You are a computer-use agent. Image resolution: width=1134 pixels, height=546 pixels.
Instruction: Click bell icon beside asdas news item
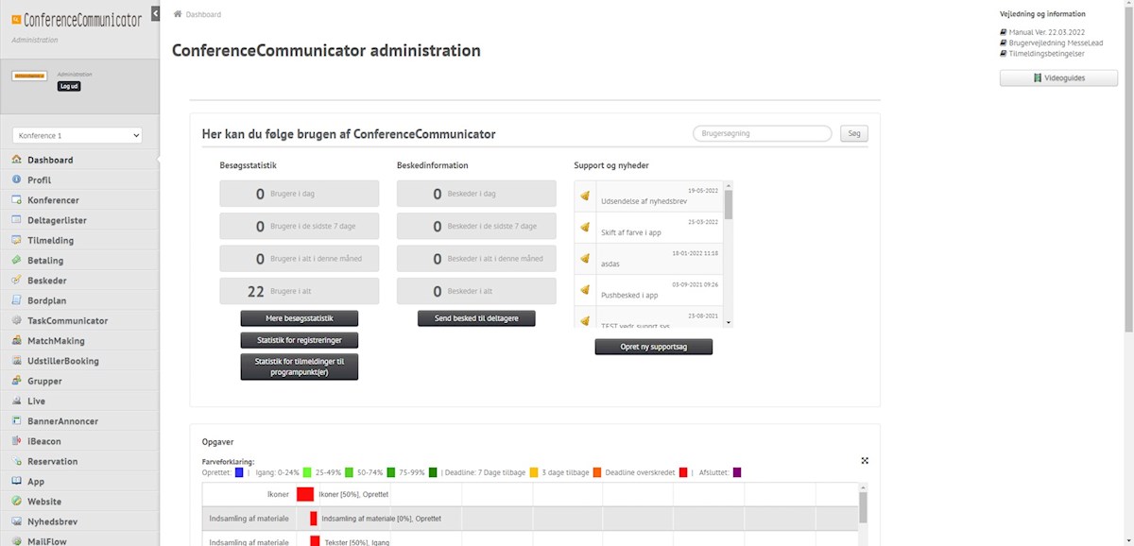[585, 258]
